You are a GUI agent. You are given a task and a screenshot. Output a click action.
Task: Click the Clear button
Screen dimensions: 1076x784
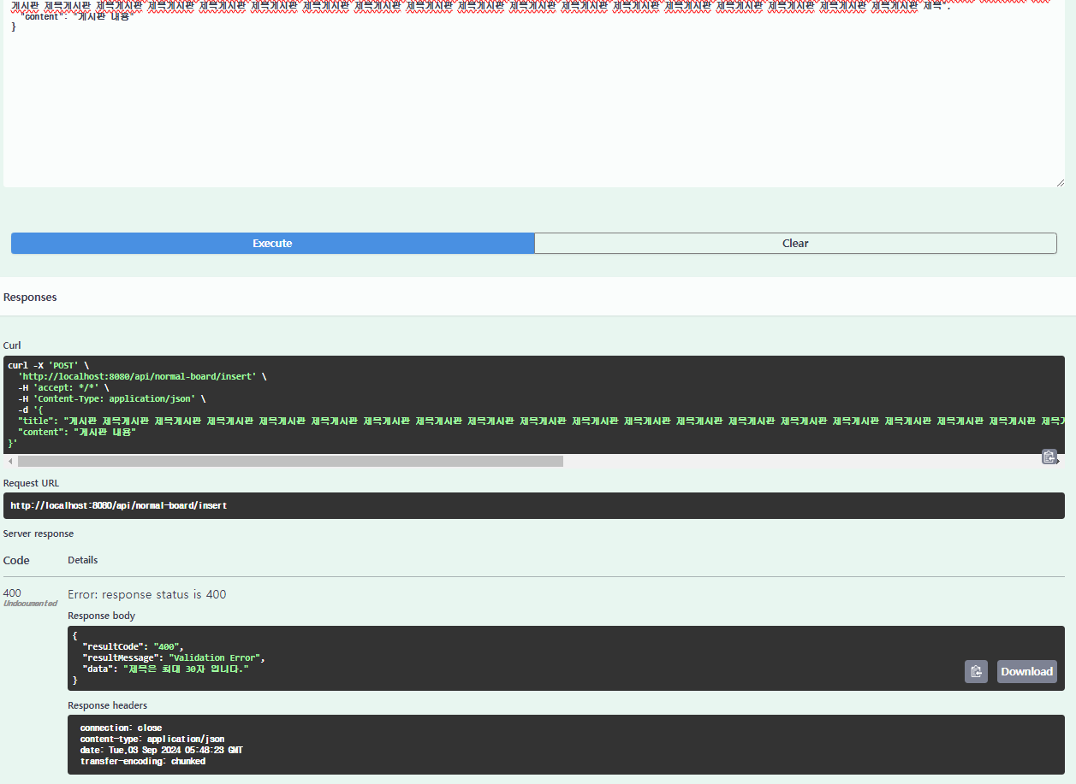click(x=795, y=244)
